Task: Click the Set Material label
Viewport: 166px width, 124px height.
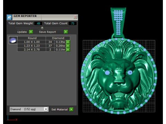Action: [x=59, y=110]
